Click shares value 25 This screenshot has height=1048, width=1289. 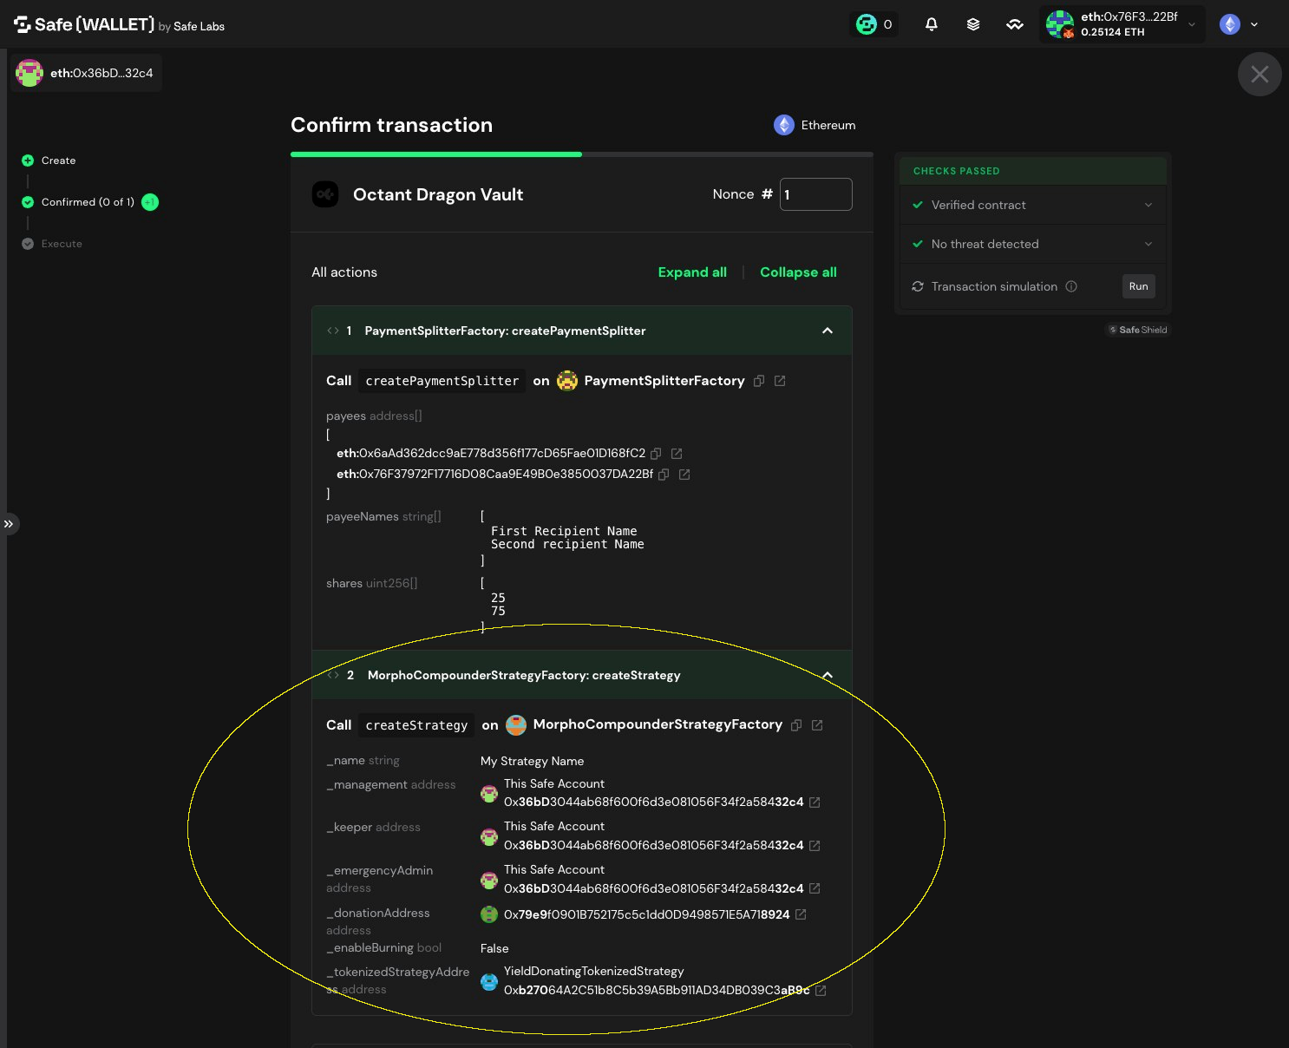(x=498, y=598)
